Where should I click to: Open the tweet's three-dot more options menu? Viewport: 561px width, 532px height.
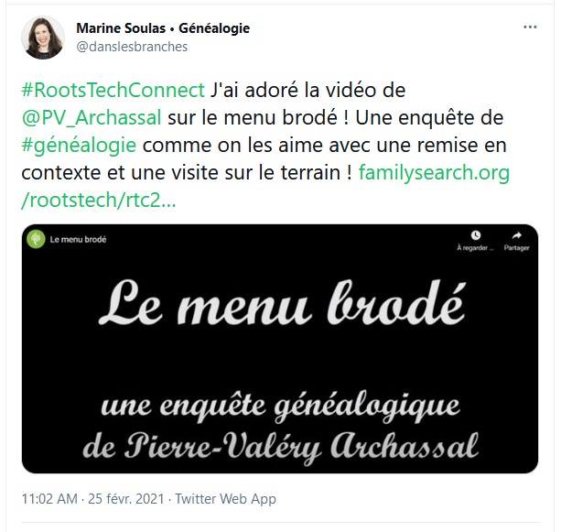pos(530,27)
